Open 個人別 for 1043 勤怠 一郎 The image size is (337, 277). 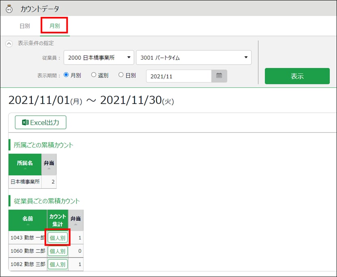pyautogui.click(x=57, y=238)
